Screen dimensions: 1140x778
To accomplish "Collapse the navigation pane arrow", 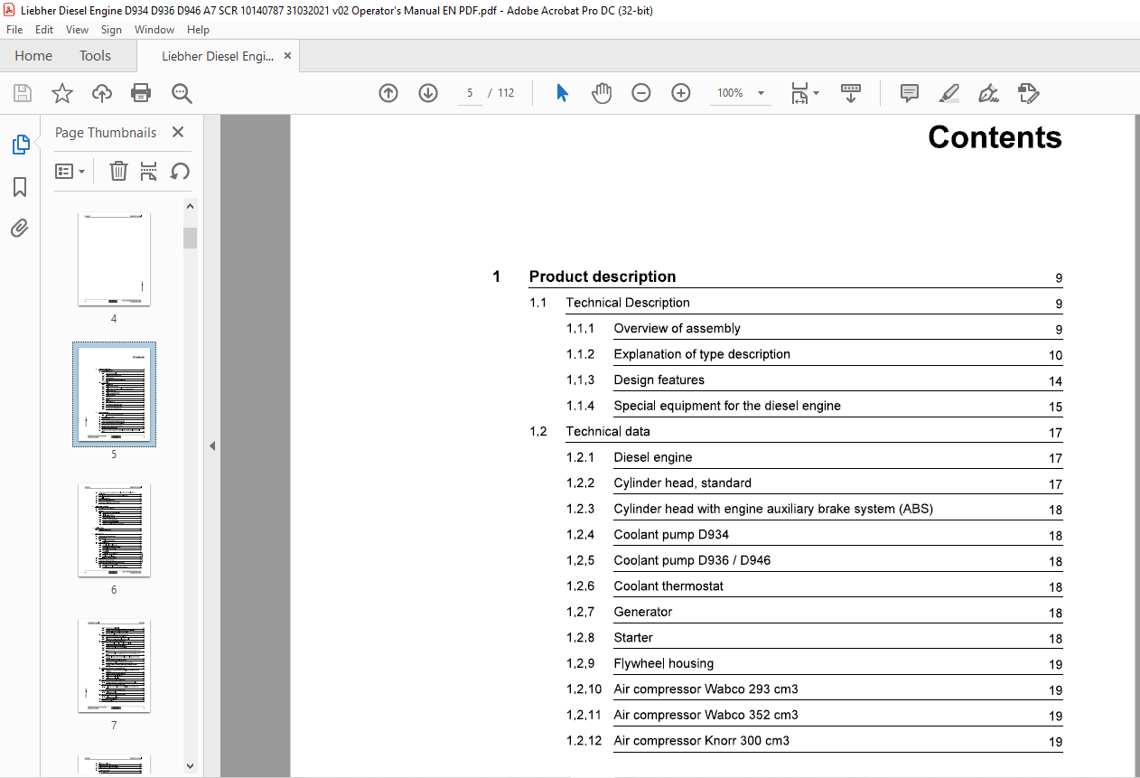I will (212, 445).
